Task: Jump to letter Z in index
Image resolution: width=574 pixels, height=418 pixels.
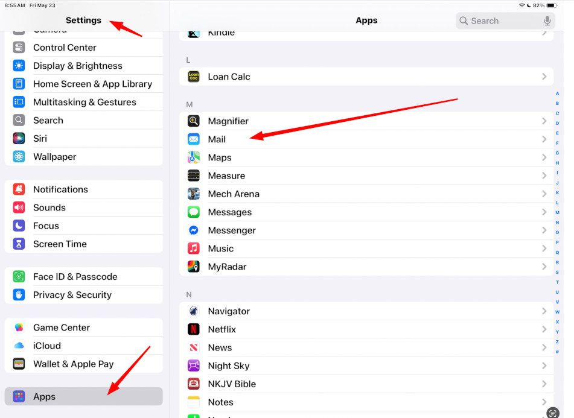Action: click(x=557, y=341)
